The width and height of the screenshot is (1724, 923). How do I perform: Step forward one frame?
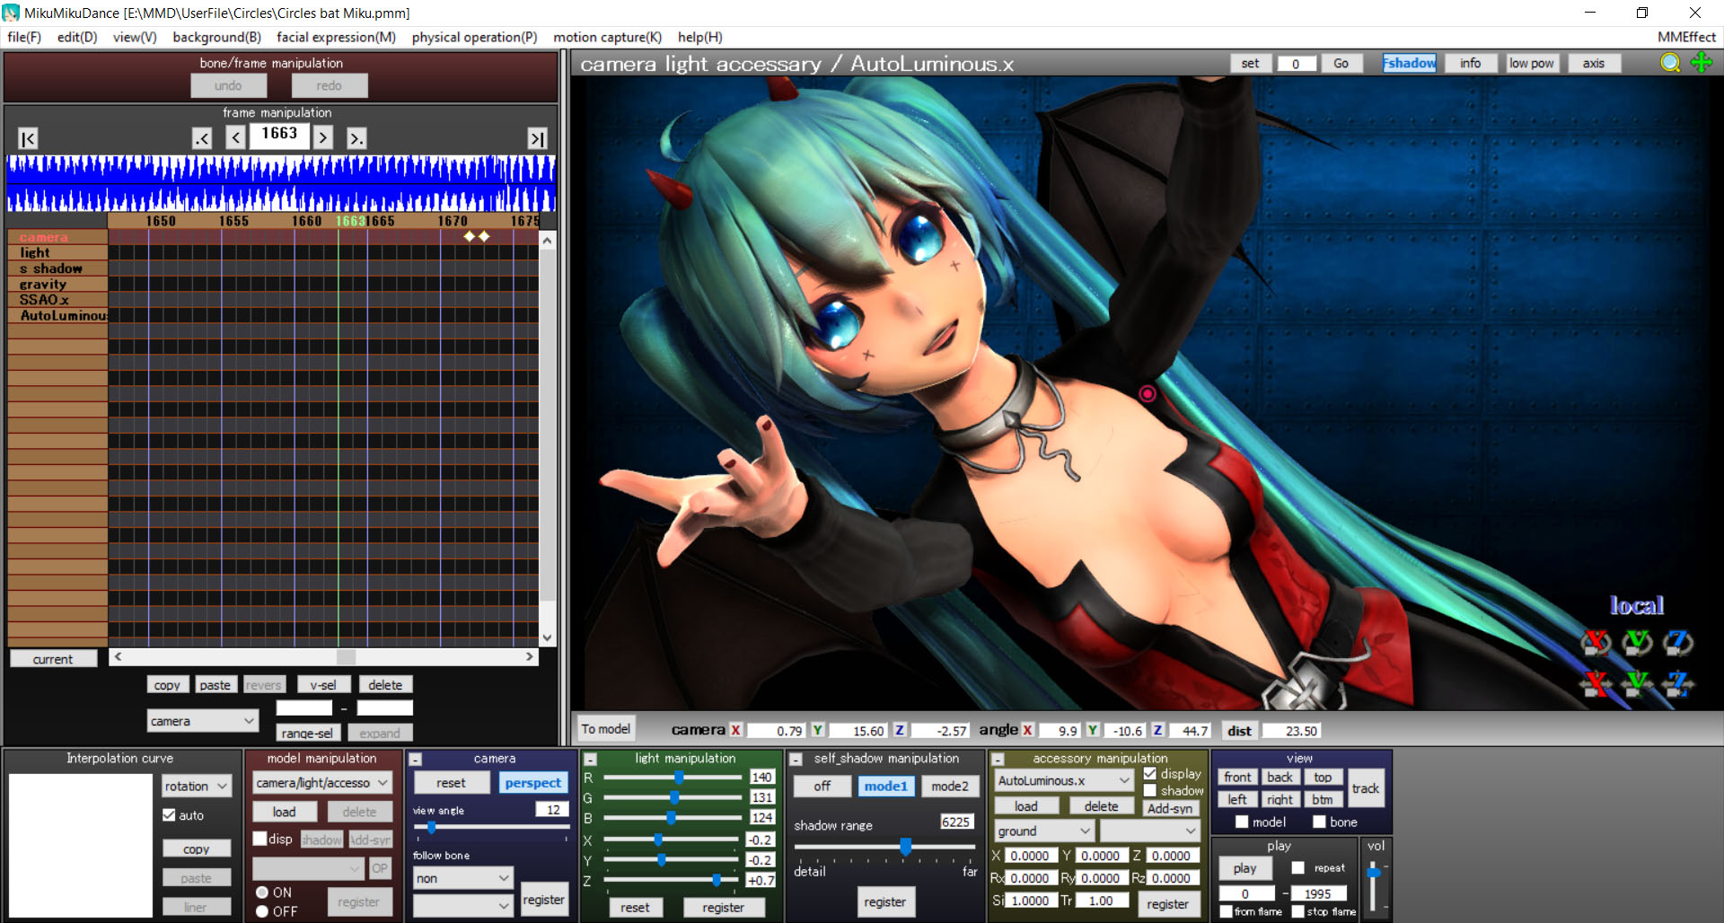point(323,137)
